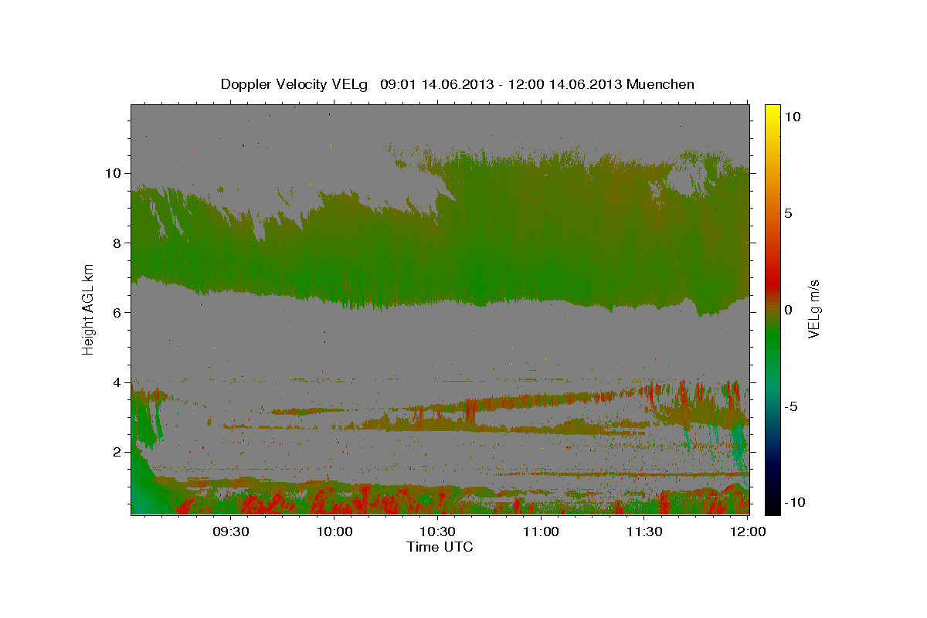
Task: Click the height tick label 10
Action: (x=114, y=173)
